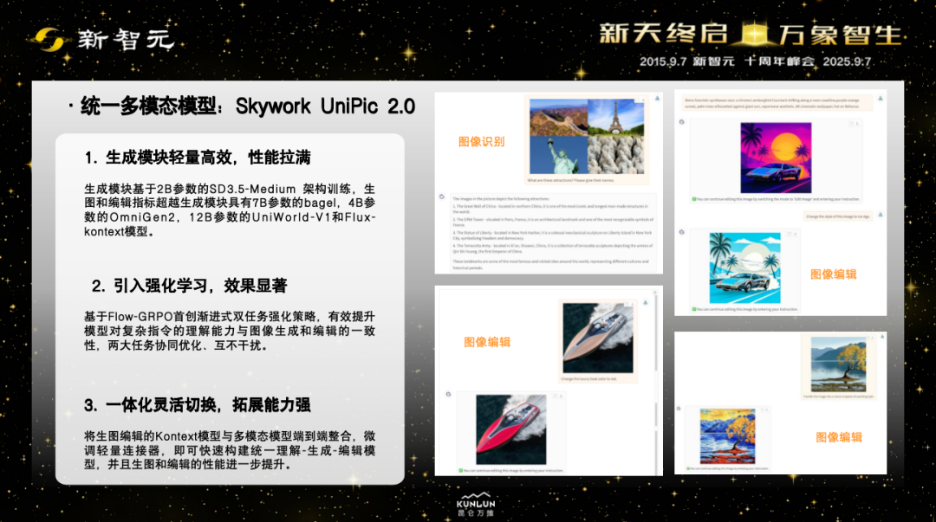Click heading 2. 引入强化学习，效果显著
This screenshot has width=936, height=522.
pyautogui.click(x=189, y=286)
